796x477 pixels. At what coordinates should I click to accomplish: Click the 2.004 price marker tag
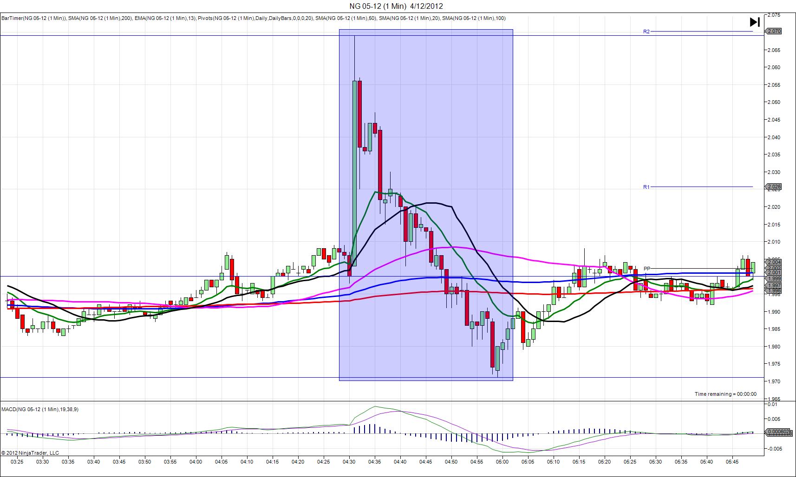tap(774, 262)
